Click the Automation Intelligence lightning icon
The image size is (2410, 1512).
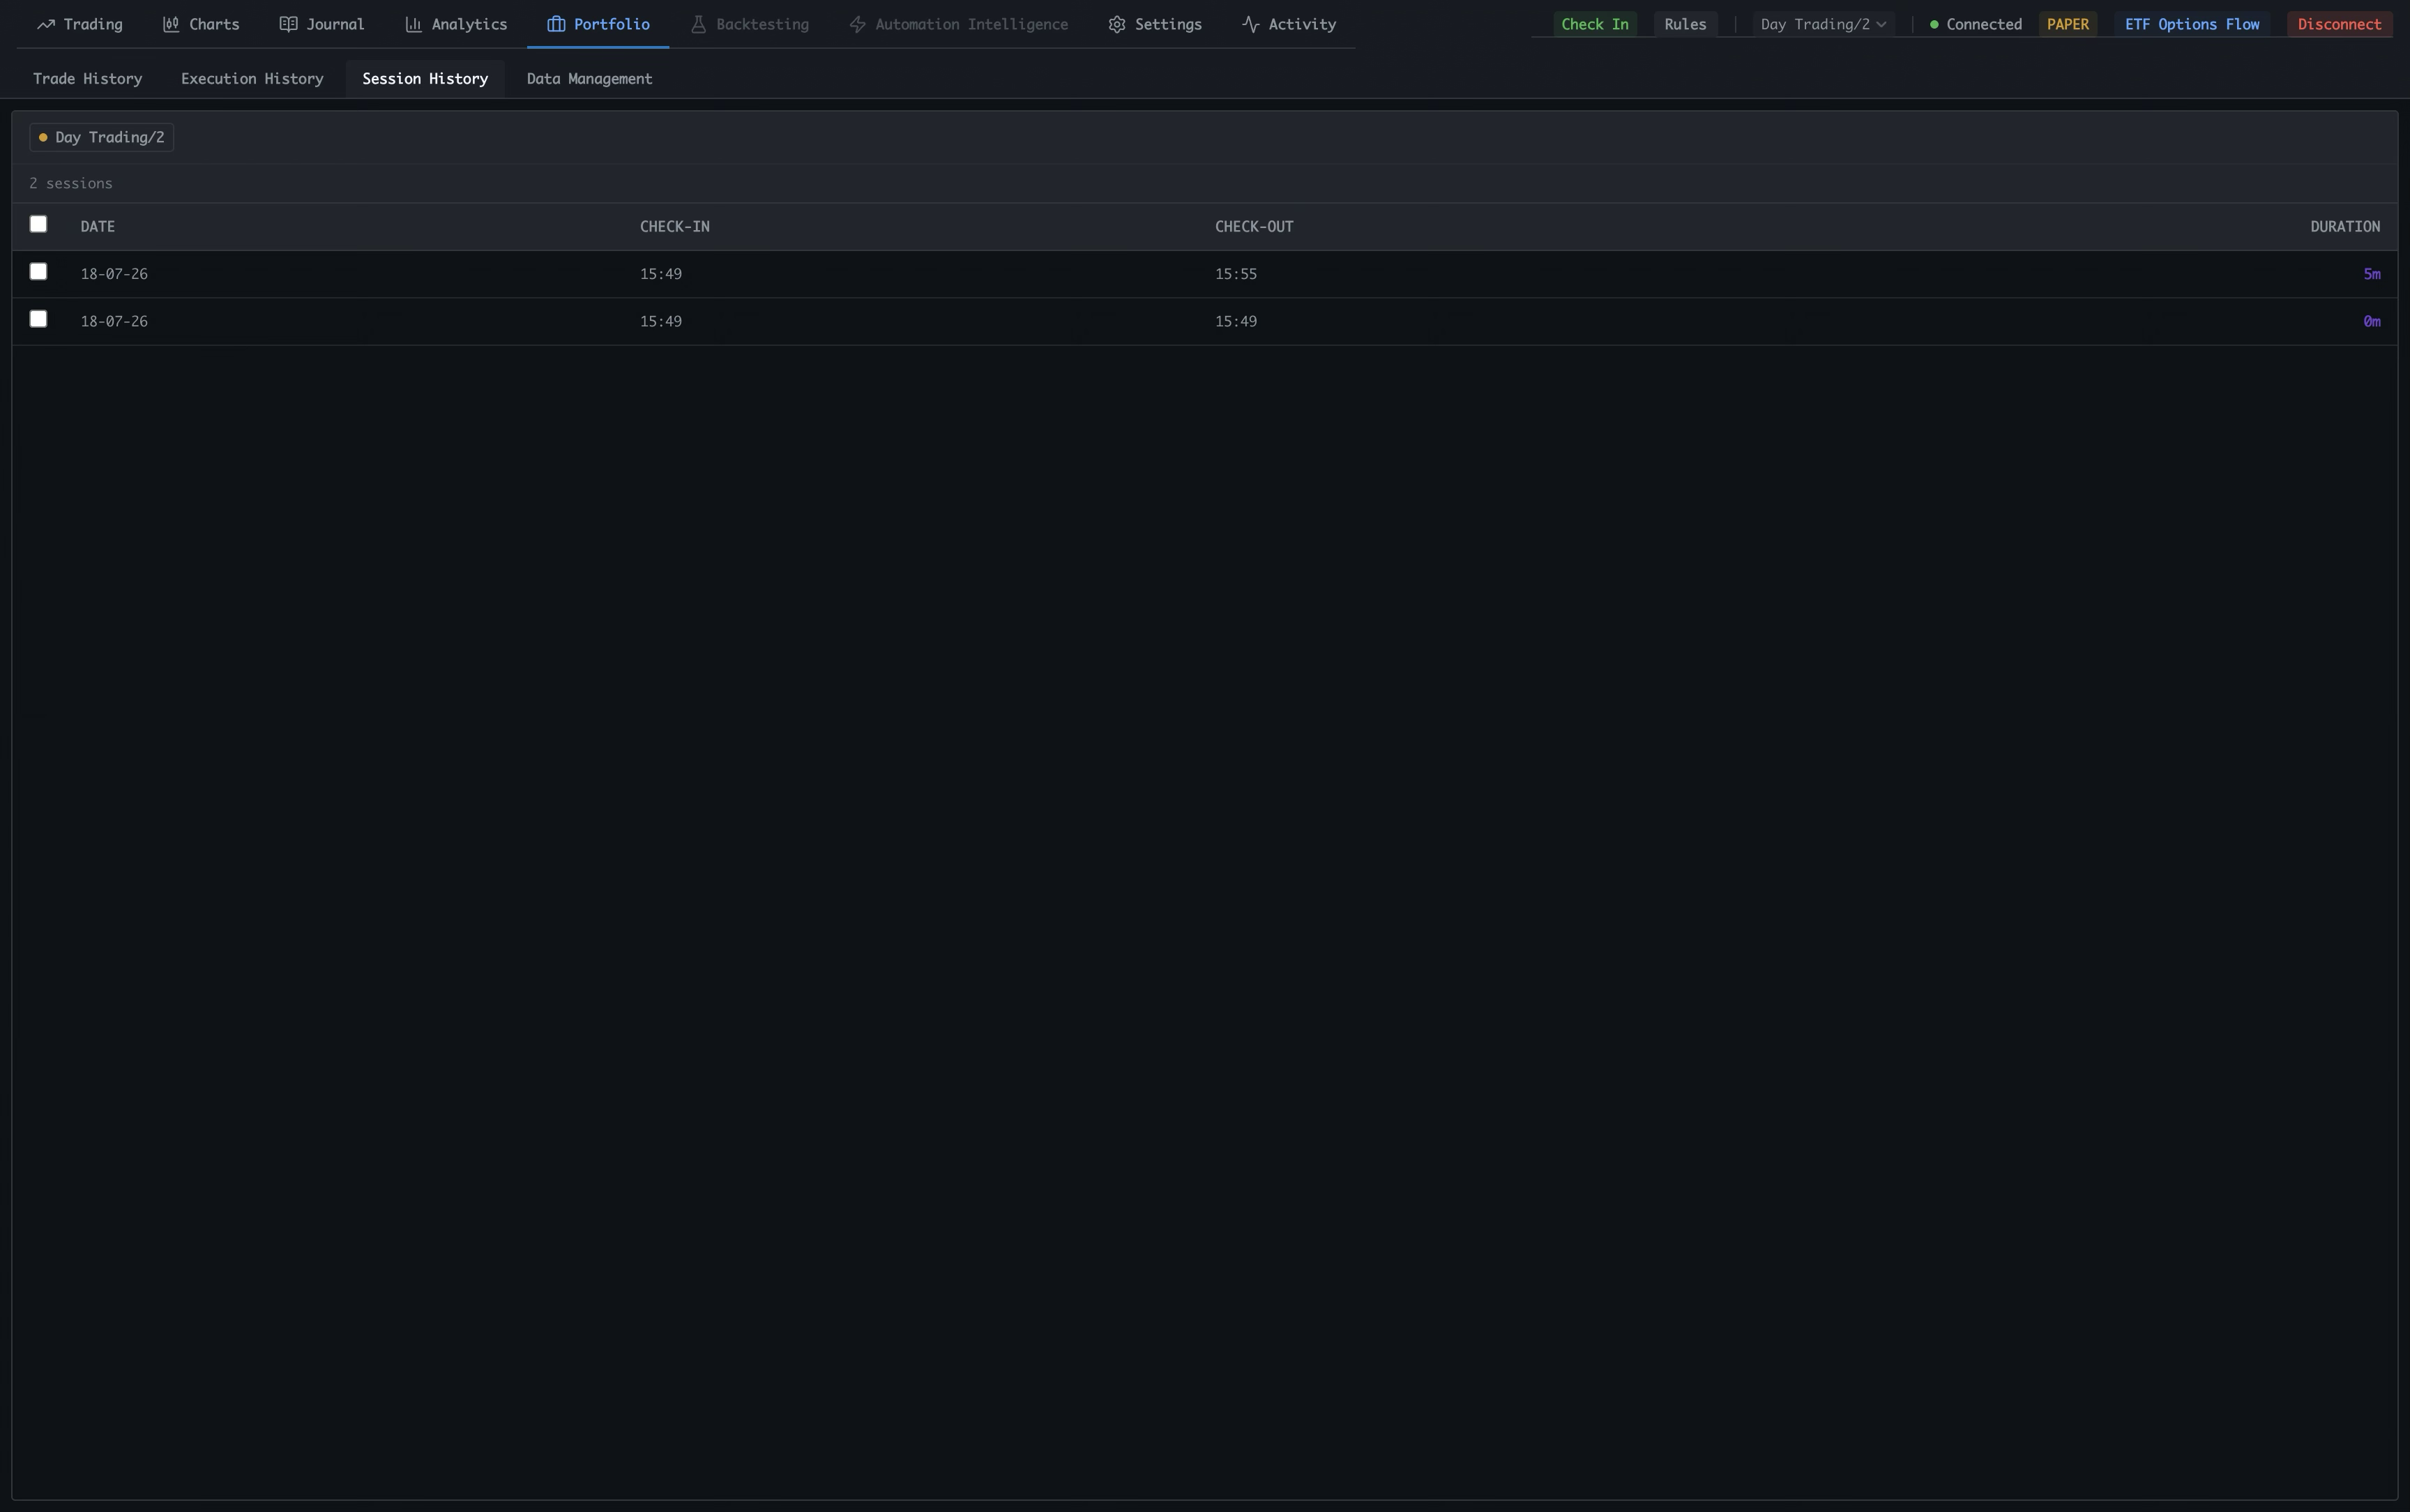point(858,24)
